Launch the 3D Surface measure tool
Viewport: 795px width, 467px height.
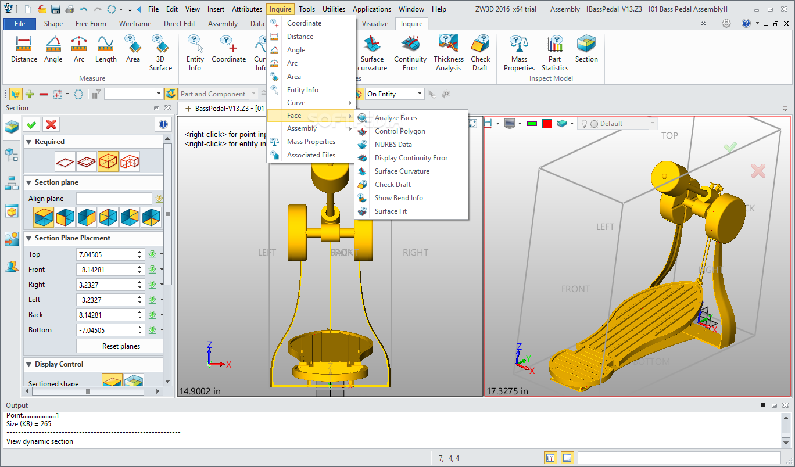(x=160, y=53)
